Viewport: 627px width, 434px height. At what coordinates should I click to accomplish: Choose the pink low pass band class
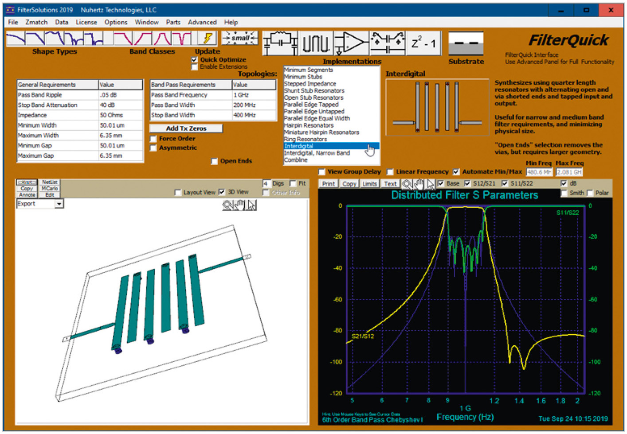coord(123,38)
